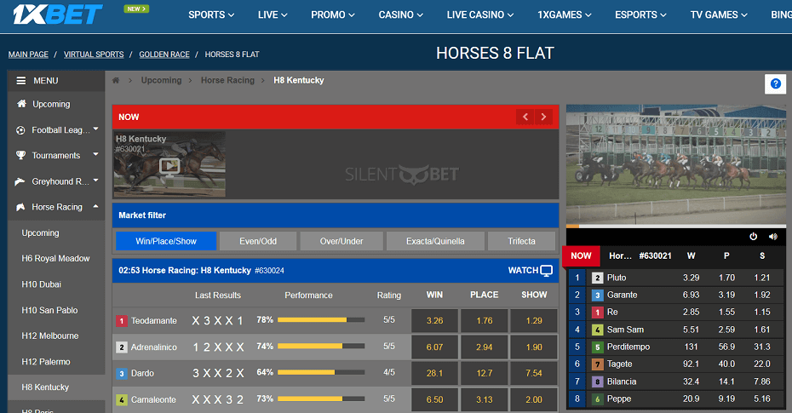Open the LIVE dropdown menu
Screen dimensions: 792x413
[273, 15]
